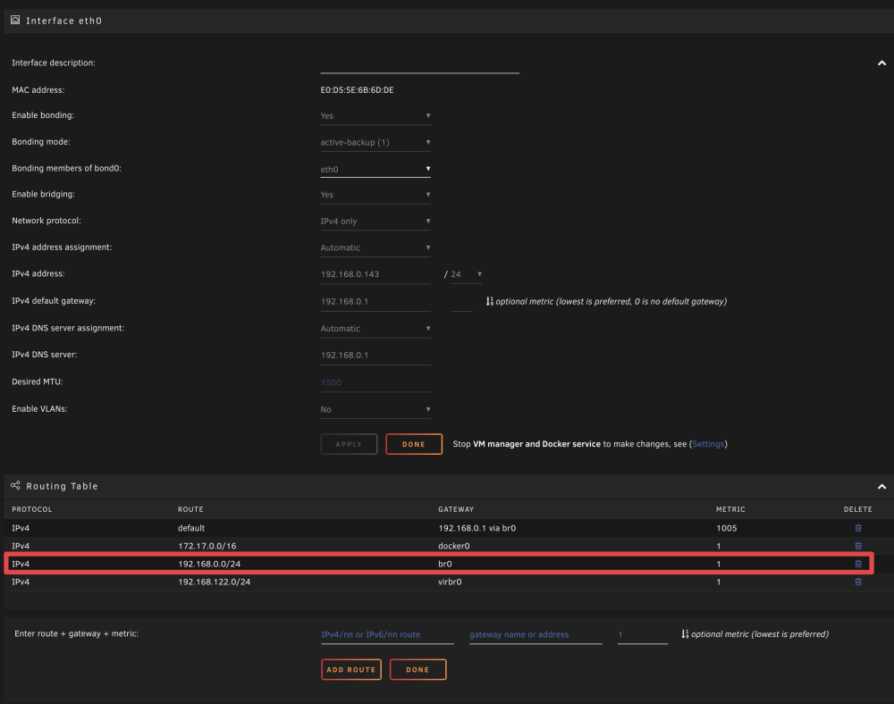Delete the 192.168.122.0/24 virbr0 route
Screen dimensions: 894x704
(x=858, y=582)
